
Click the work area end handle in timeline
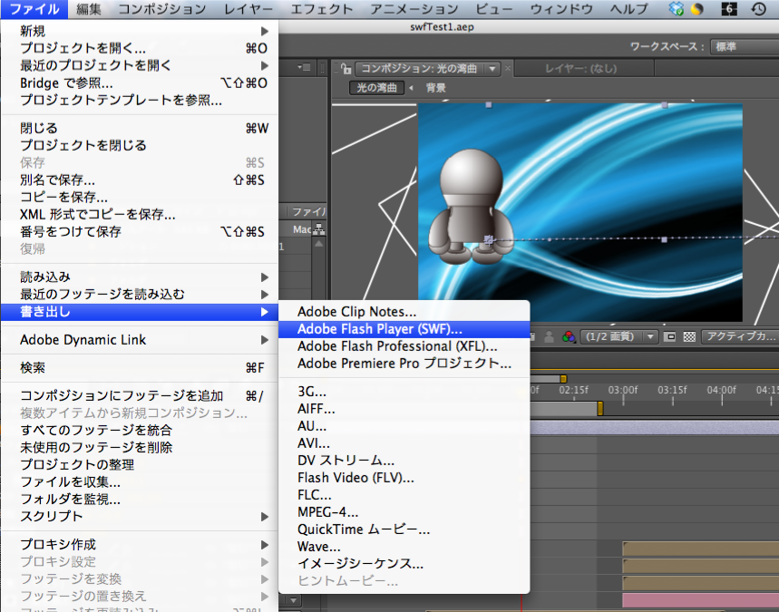[x=600, y=409]
